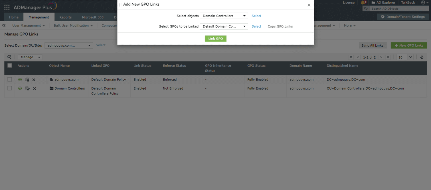Switch to the Reports tab
This screenshot has width=431, height=190.
pyautogui.click(x=65, y=17)
